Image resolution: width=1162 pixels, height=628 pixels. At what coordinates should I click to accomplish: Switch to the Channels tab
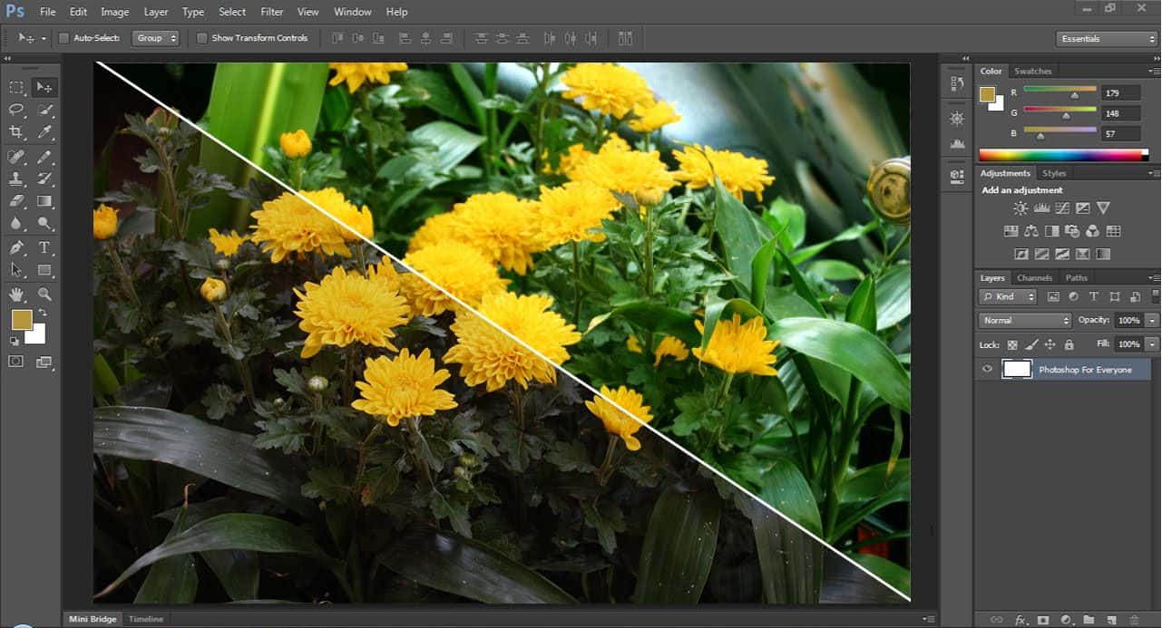pos(1034,278)
